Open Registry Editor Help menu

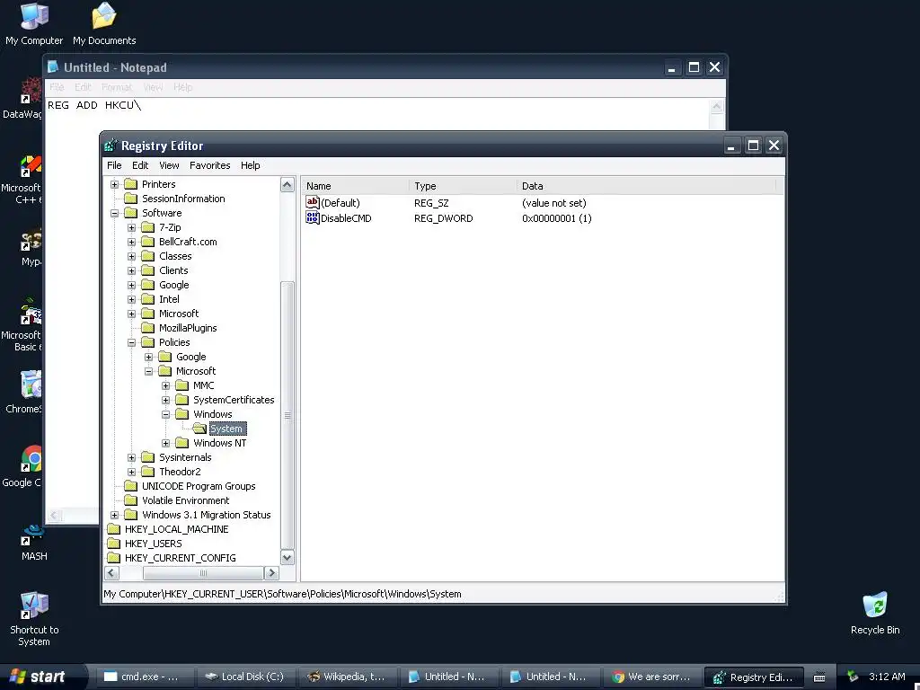click(250, 165)
